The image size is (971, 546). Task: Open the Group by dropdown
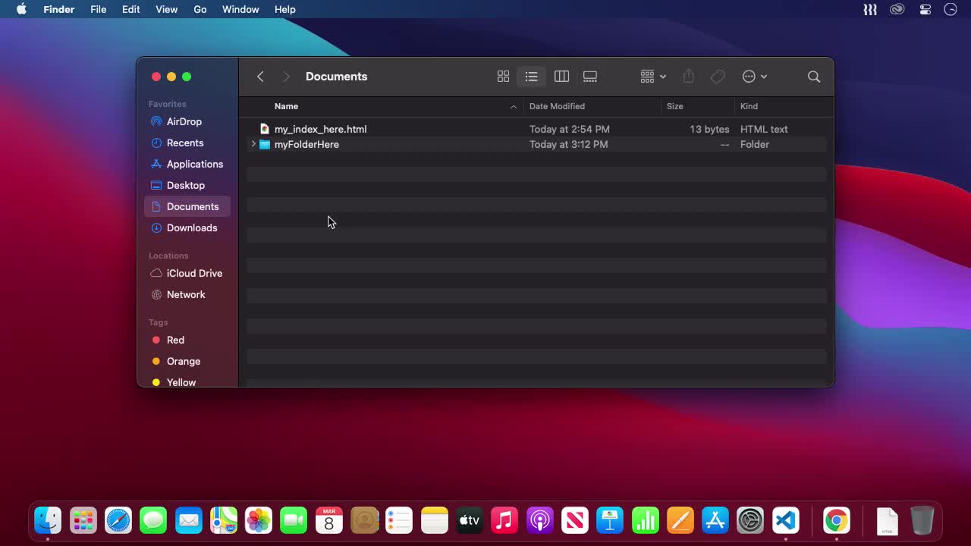[652, 77]
